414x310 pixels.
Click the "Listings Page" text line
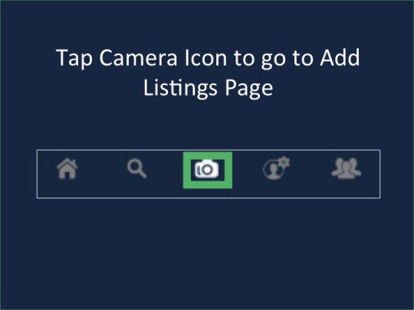coord(208,88)
